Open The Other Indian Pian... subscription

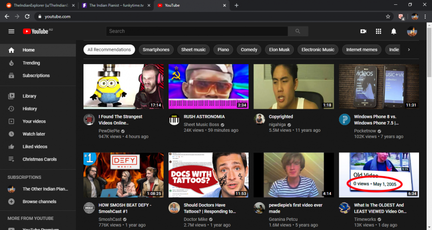tap(38, 189)
